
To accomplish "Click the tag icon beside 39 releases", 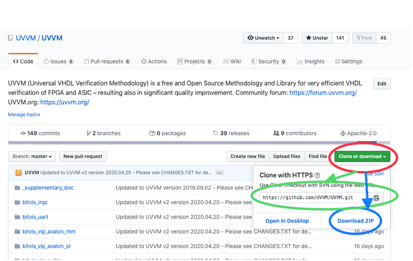I will point(216,133).
